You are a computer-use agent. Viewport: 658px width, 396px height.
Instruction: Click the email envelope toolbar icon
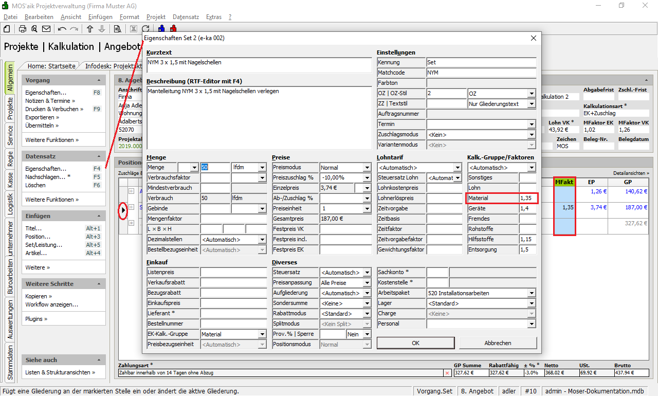[46, 29]
